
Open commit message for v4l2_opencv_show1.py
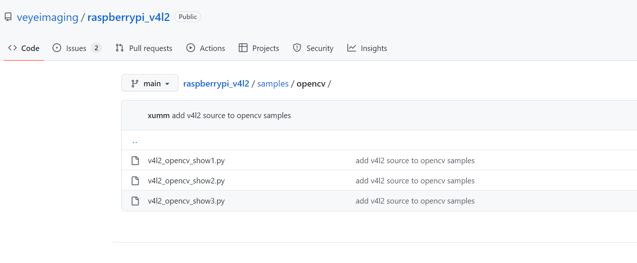coord(415,161)
